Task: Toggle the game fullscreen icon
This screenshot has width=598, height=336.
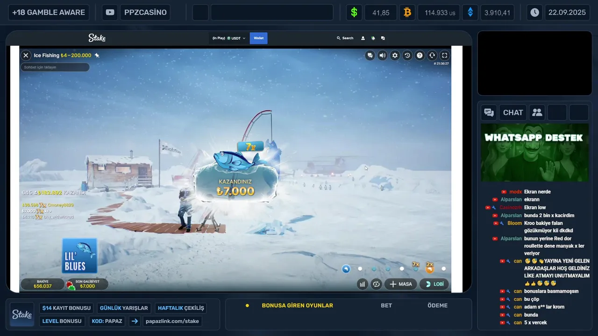Action: 445,55
